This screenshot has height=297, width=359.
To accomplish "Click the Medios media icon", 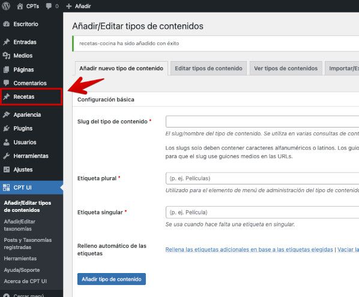I will pyautogui.click(x=7, y=56).
